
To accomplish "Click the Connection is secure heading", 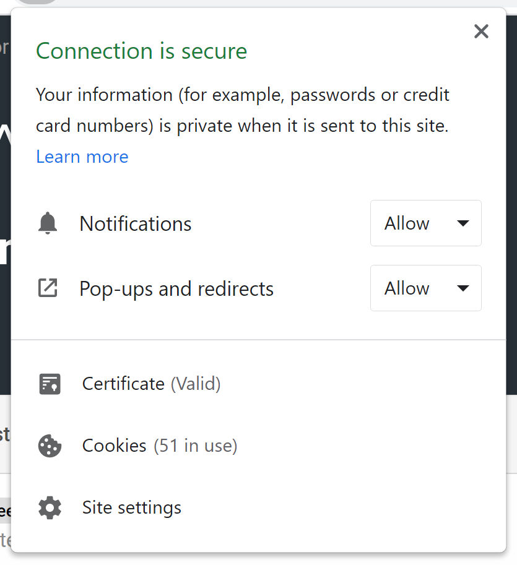I will coord(142,51).
